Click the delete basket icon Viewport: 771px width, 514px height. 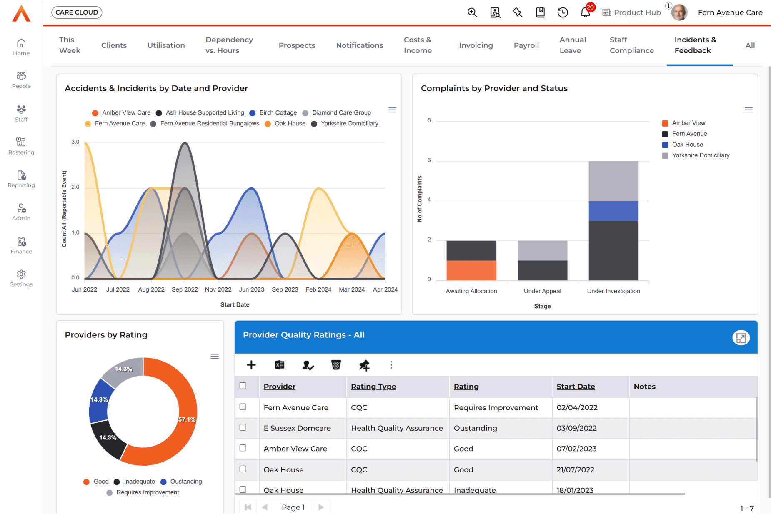336,365
